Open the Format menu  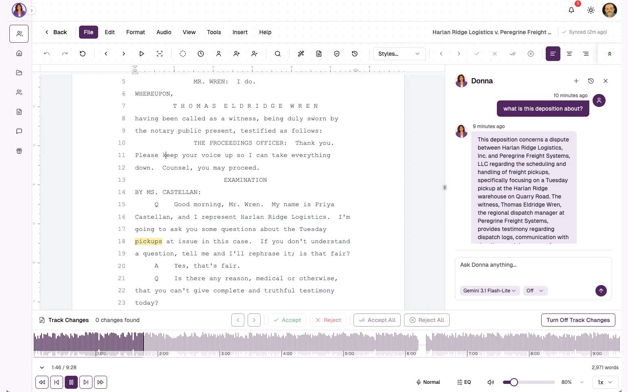click(x=136, y=32)
